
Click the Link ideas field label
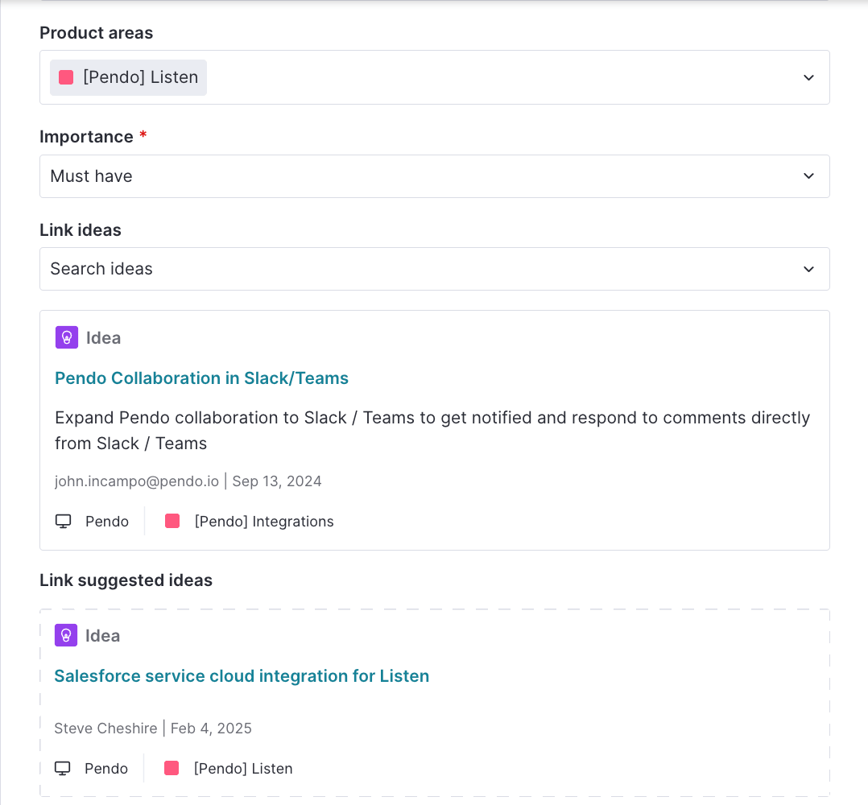point(81,229)
